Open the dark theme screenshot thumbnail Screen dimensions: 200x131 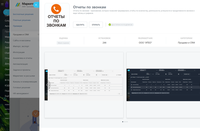[163, 85]
